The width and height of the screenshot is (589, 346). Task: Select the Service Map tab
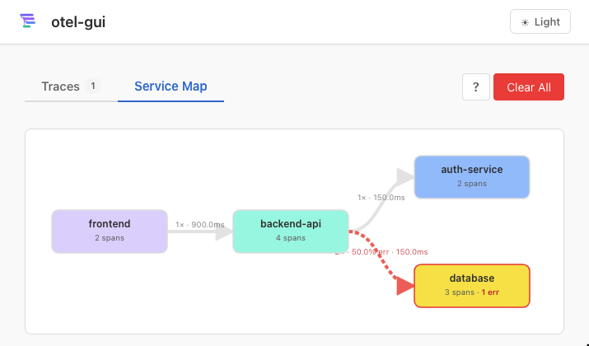(x=171, y=86)
